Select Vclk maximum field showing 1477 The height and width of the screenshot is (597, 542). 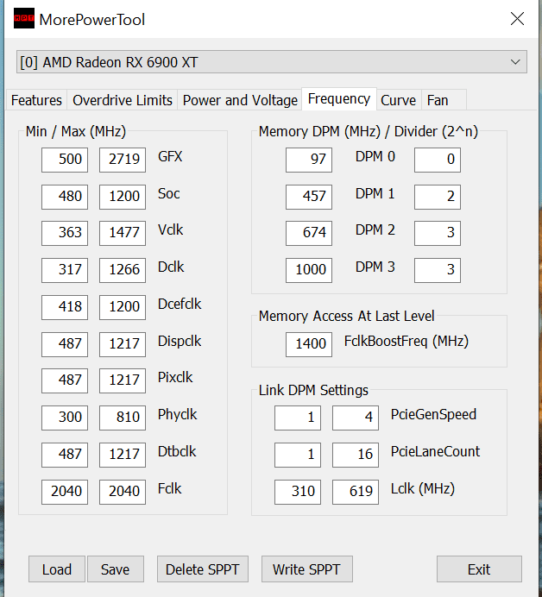point(123,233)
